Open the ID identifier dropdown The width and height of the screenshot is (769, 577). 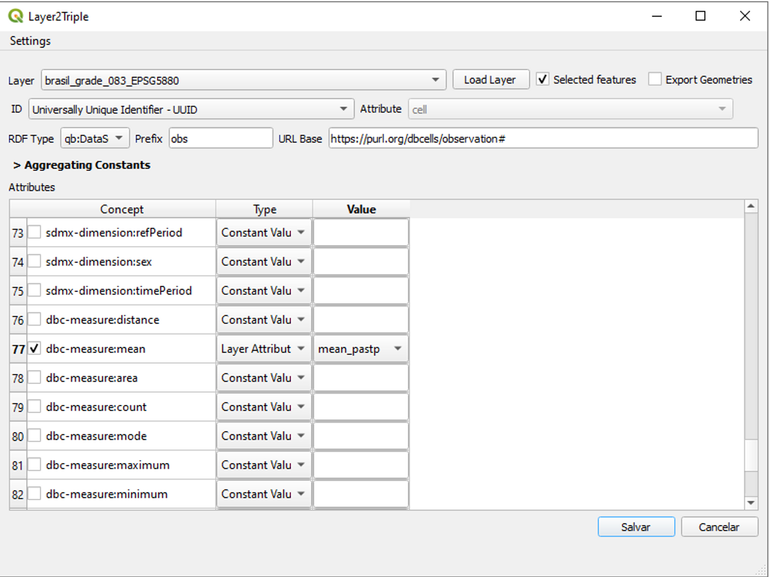(x=344, y=109)
